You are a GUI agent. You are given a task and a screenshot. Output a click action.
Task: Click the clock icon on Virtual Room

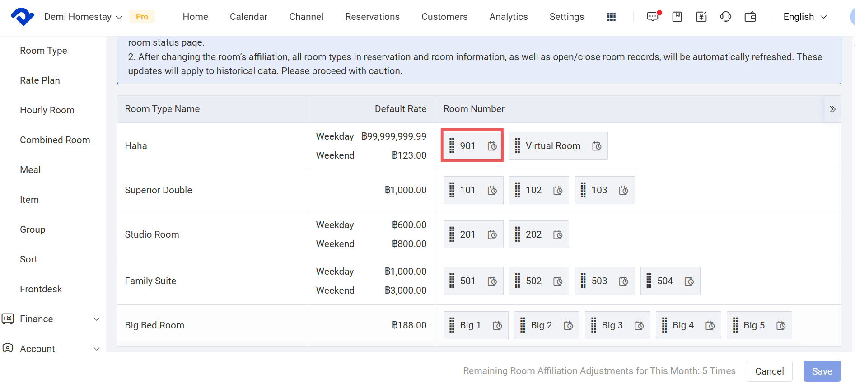tap(597, 146)
